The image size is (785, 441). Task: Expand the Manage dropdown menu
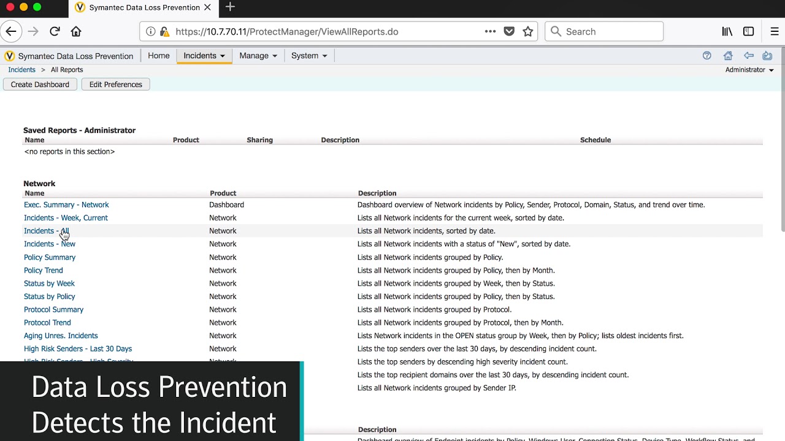[258, 56]
